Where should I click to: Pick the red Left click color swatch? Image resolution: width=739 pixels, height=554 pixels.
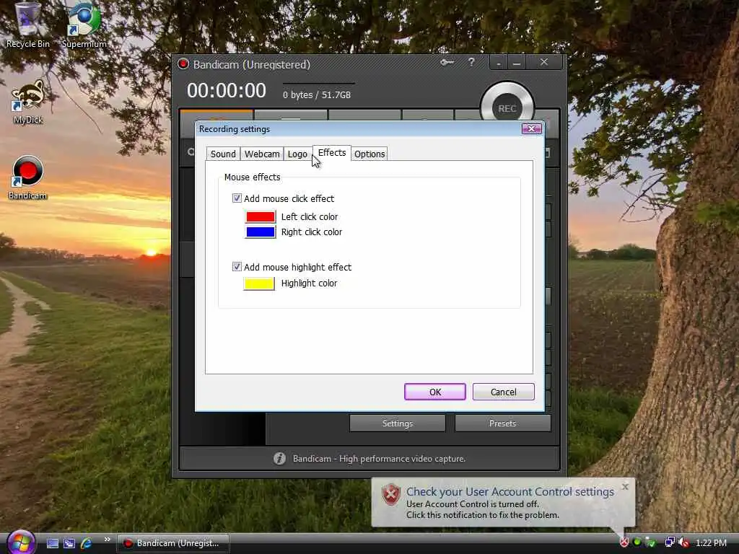[x=260, y=216]
